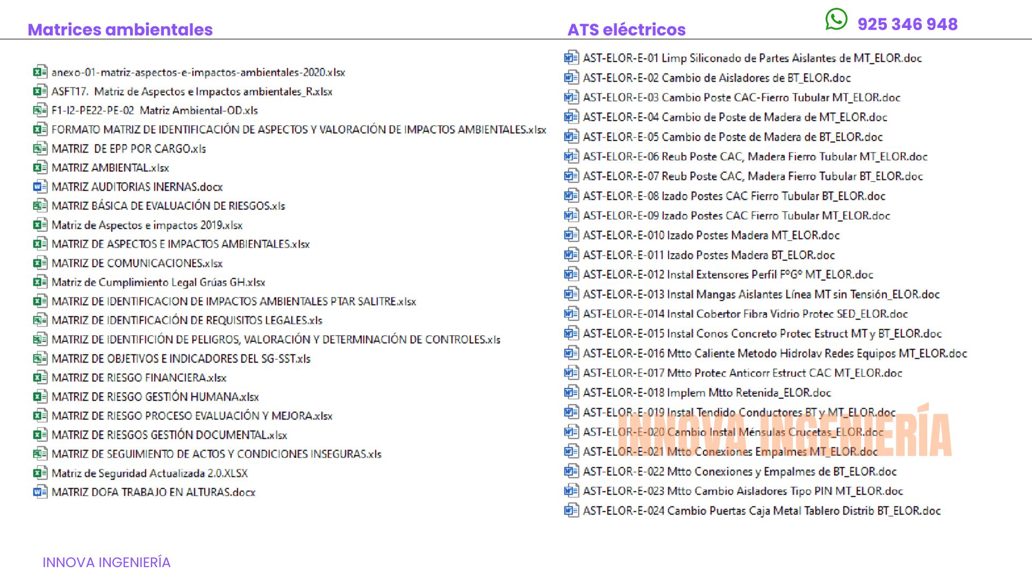The image size is (1032, 580).
Task: Click the phone number 925 346 948
Action: pos(907,24)
